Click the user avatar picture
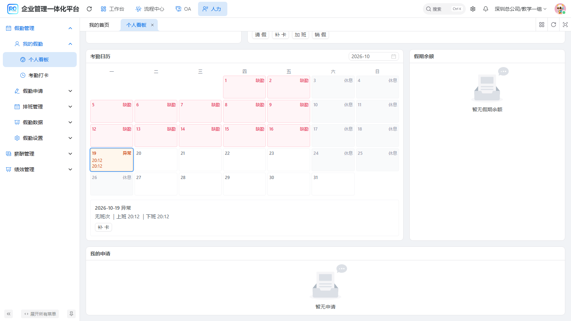The width and height of the screenshot is (571, 321). click(560, 9)
